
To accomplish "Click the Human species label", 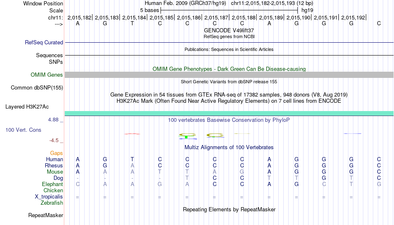I will pos(54,160).
